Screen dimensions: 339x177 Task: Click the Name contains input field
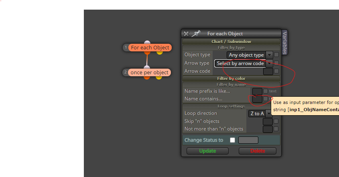(x=257, y=99)
